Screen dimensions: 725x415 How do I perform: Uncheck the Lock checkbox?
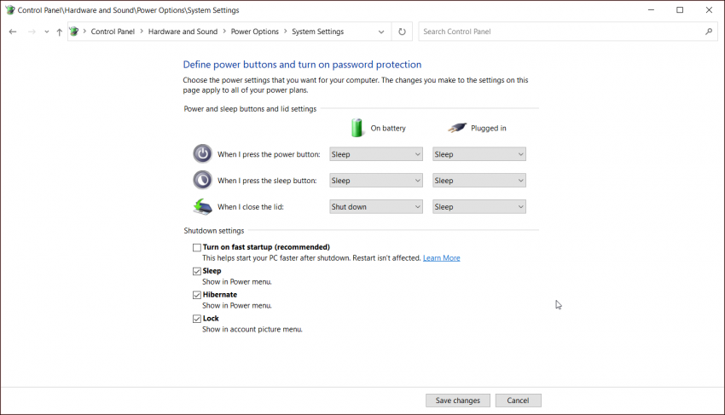197,319
